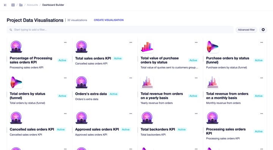Click Active badge on Approved sales orders KPI

coord(126,130)
